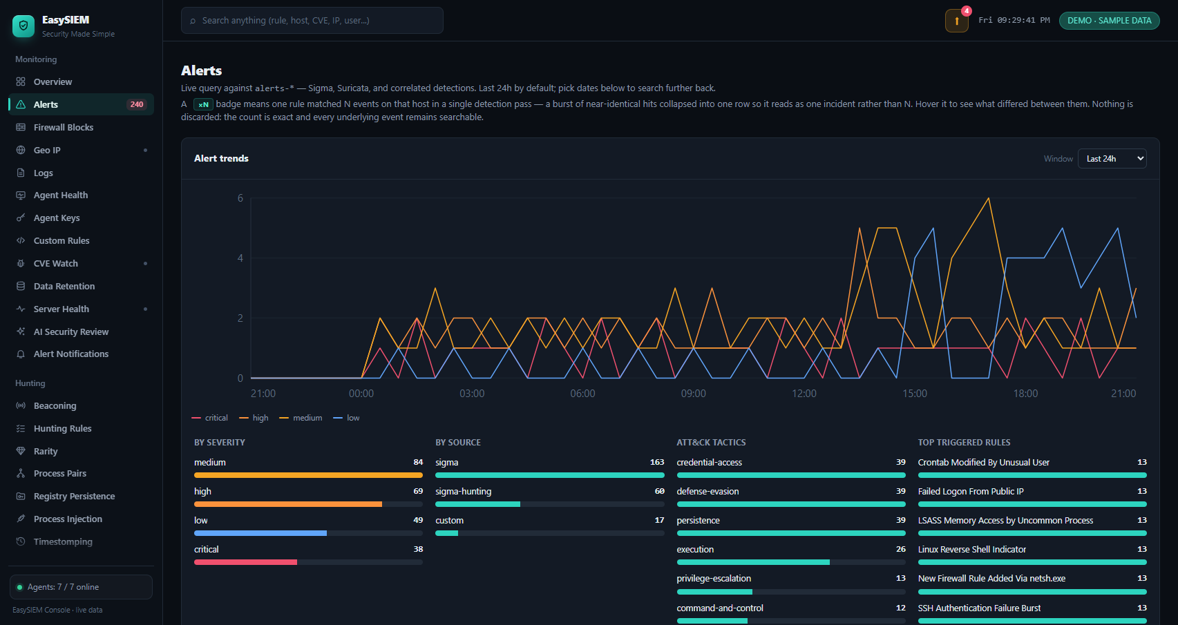Filter by medium severity row

point(308,468)
